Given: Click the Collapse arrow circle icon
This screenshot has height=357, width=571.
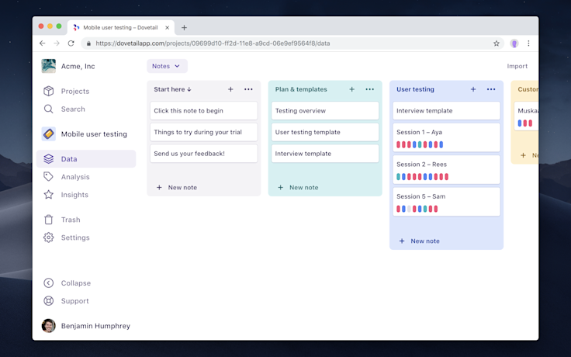Looking at the screenshot, I should [48, 283].
